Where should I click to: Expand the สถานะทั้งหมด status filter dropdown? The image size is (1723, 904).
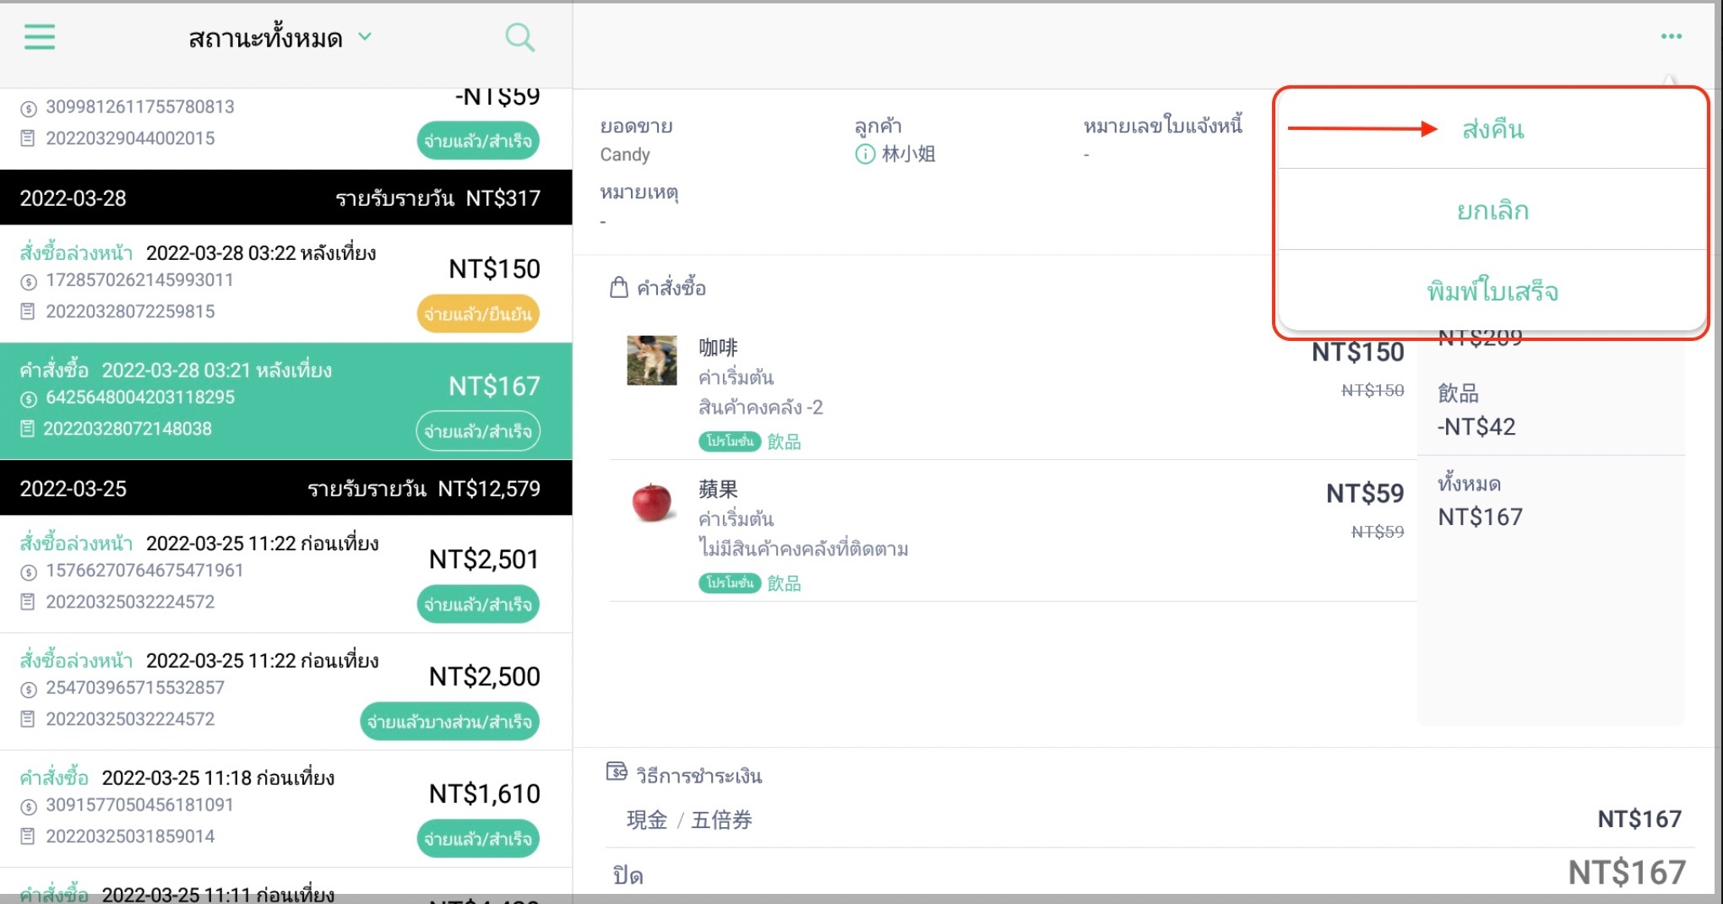[279, 38]
